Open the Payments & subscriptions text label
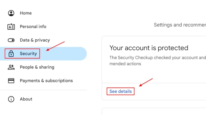The image size is (206, 115). point(46,81)
